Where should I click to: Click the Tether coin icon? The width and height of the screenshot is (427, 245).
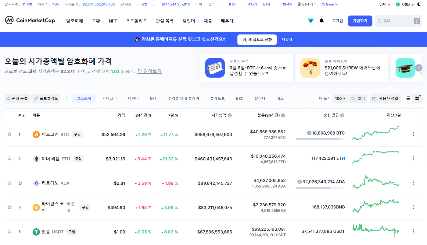tap(36, 232)
